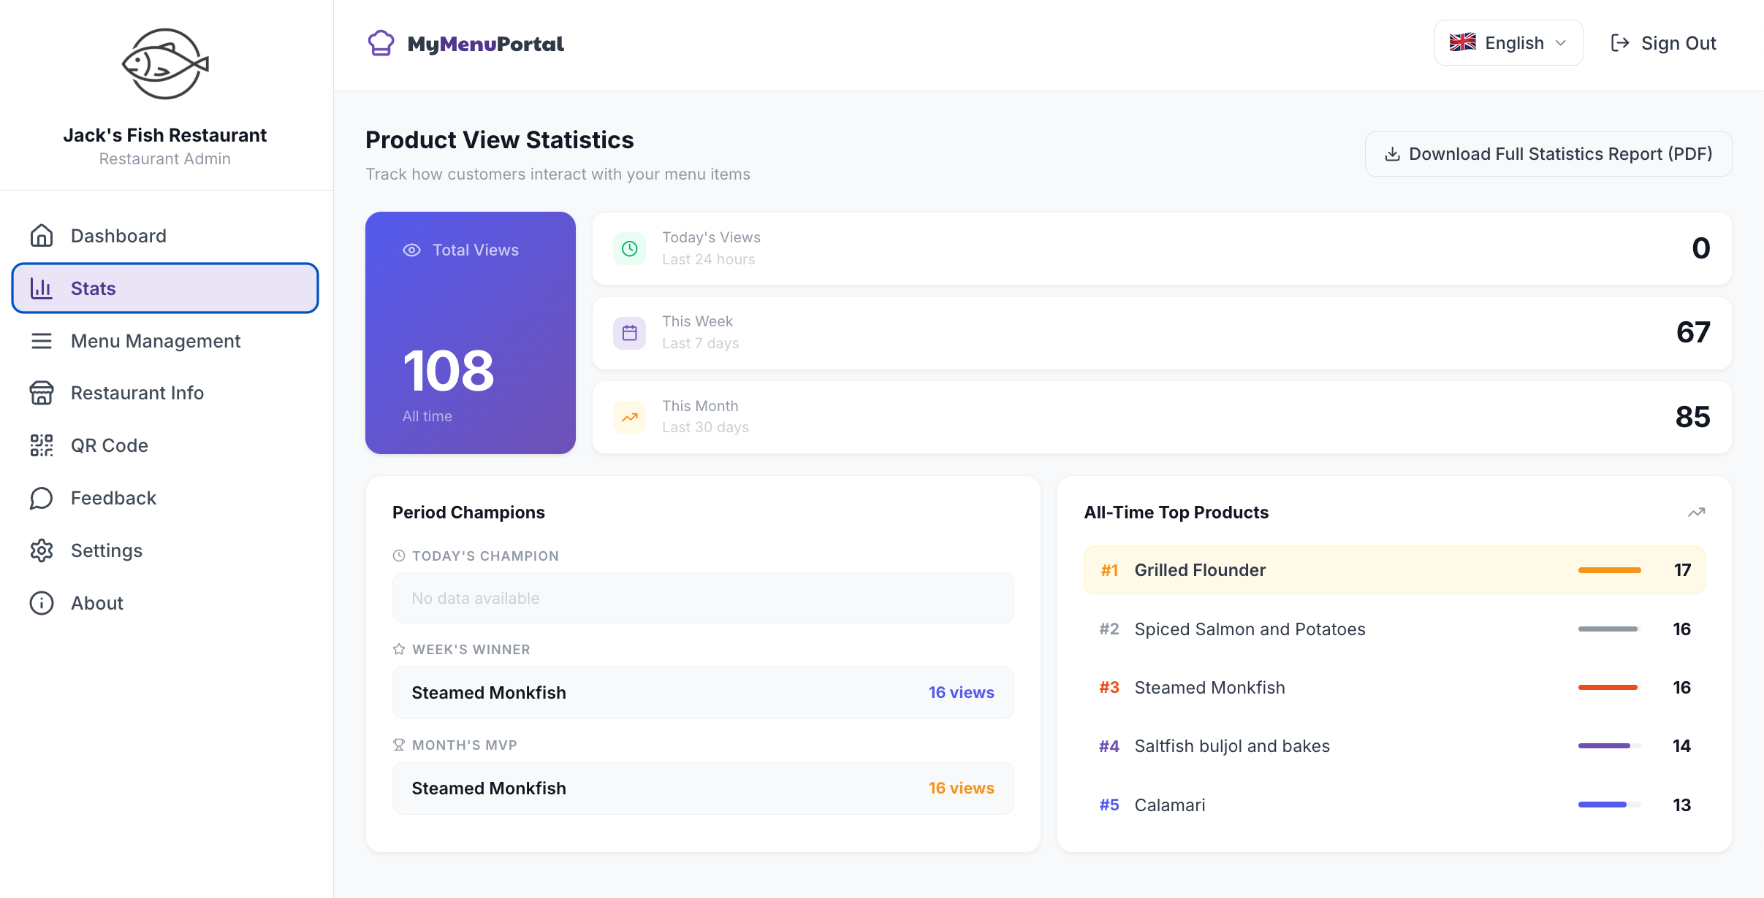This screenshot has width=1764, height=898.
Task: Select the Stats menu item
Action: click(165, 288)
